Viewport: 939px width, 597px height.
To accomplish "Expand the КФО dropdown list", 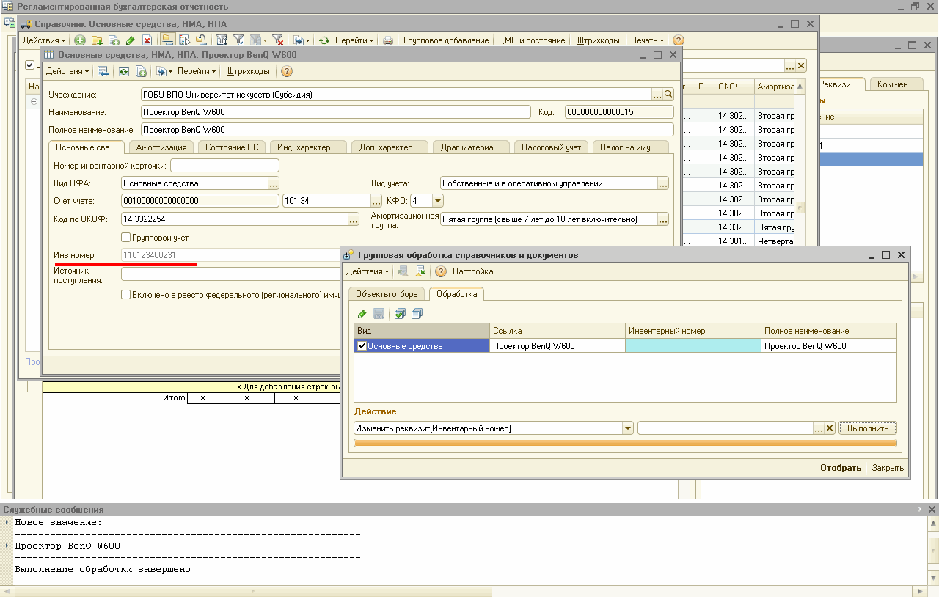I will click(x=438, y=200).
